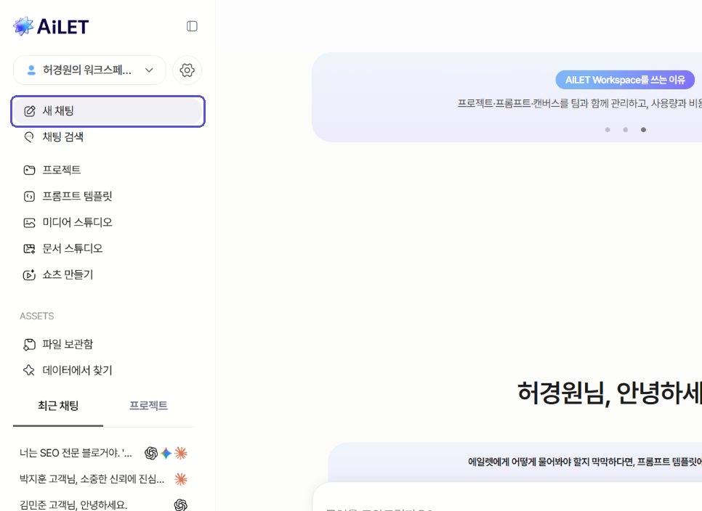The image size is (702, 511).
Task: Select the 최근 채팅 tab
Action: click(58, 406)
